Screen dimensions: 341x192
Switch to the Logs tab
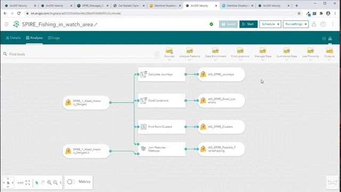54,38
